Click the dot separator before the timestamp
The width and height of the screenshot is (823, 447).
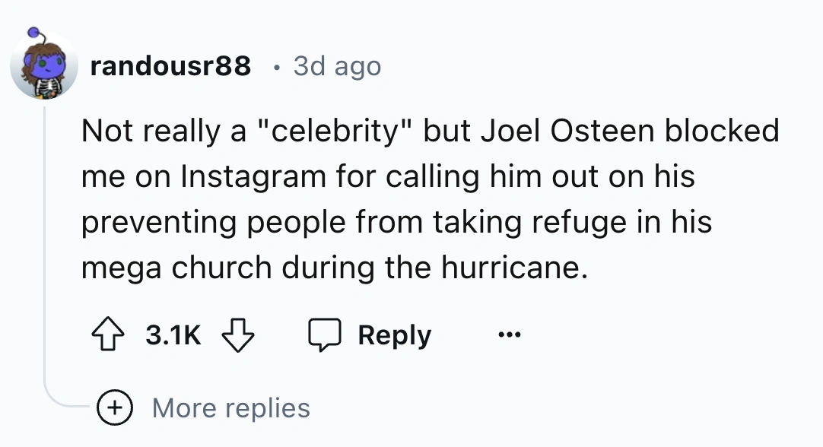click(277, 68)
